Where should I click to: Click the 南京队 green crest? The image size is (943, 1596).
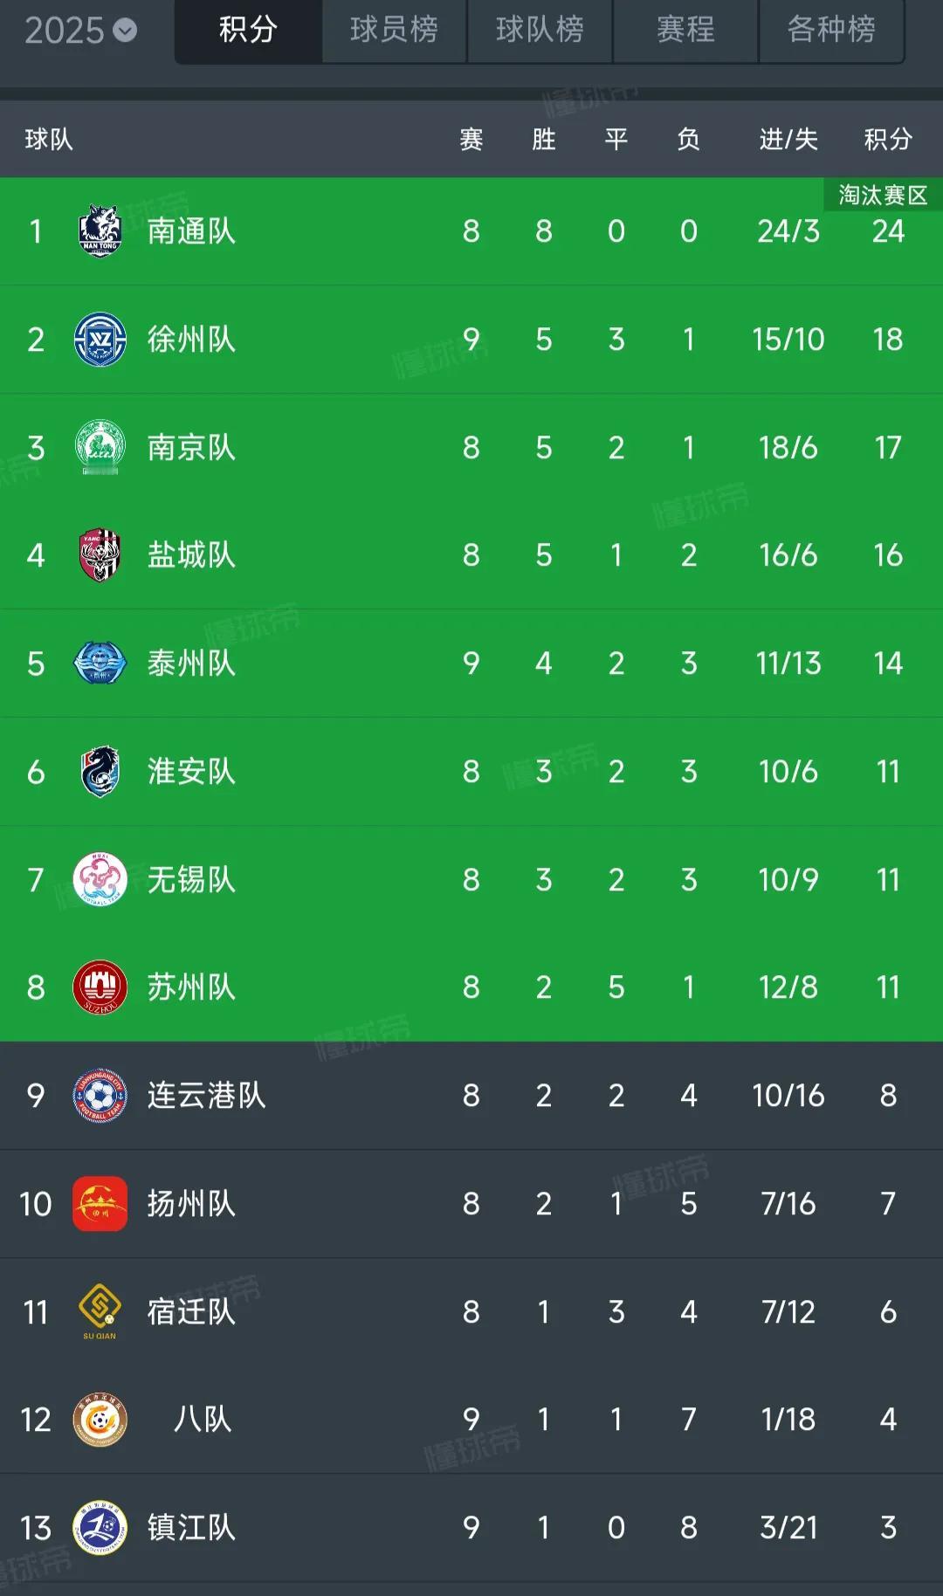click(x=100, y=447)
